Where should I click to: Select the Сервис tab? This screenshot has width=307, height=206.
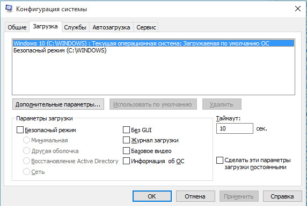(x=146, y=27)
